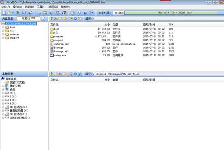Select 我的电脑 in local tree
This screenshot has height=150, width=224.
point(11,79)
